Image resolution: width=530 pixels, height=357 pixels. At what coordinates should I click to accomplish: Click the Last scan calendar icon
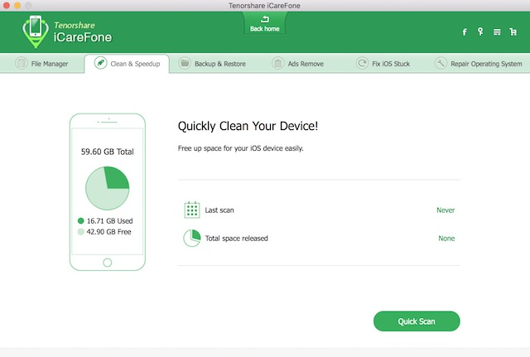click(x=191, y=210)
